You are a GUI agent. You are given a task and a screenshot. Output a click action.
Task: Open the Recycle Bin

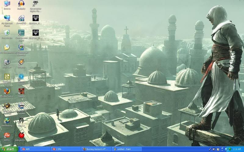click(x=7, y=34)
